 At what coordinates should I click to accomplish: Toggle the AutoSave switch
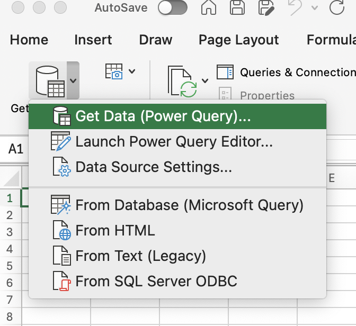(173, 8)
